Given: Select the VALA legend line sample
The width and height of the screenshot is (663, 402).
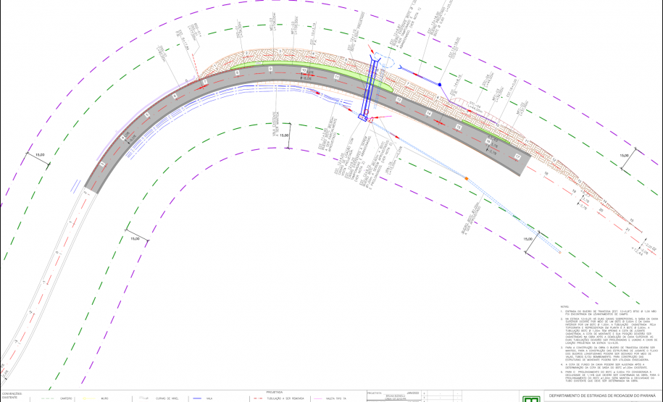Looking at the screenshot, I should pyautogui.click(x=194, y=398).
